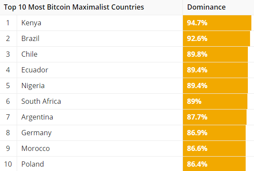
Task: Click the 86.9% dominance bar
Action: 215,133
